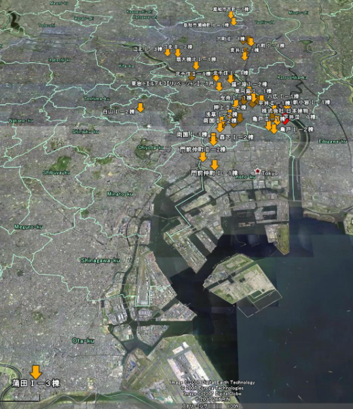
Task: Click the Minato-ku map label
Action: tap(120, 194)
